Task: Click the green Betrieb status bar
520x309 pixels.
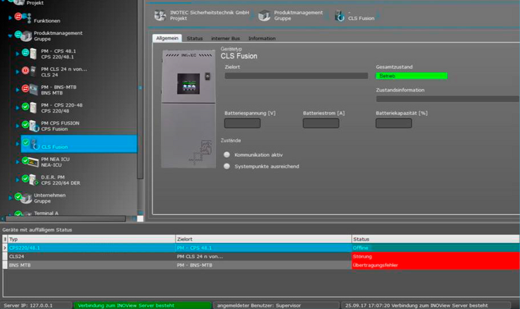Action: point(411,76)
